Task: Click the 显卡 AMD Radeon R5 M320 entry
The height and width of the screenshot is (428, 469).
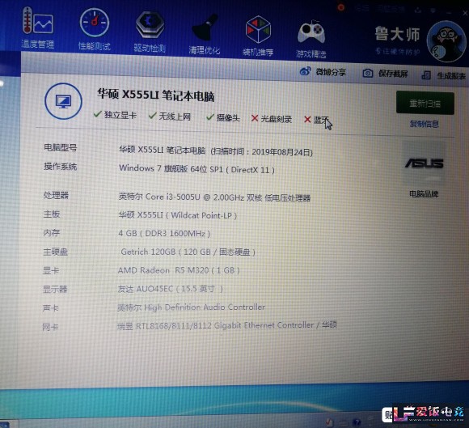Action: point(179,270)
